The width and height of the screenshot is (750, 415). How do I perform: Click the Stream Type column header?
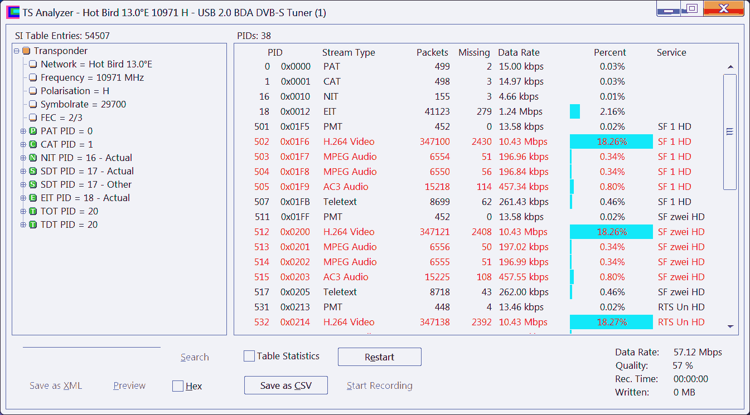(349, 52)
